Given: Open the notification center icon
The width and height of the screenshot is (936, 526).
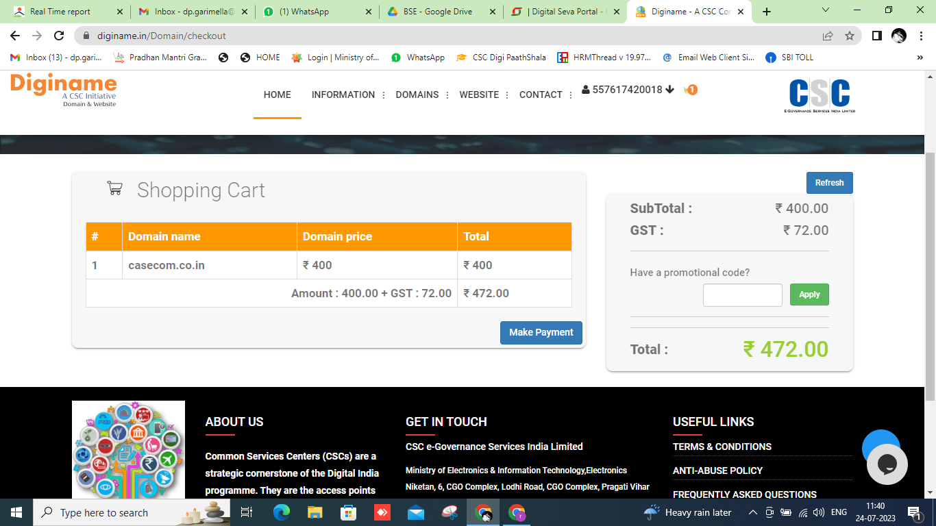Looking at the screenshot, I should 913,512.
